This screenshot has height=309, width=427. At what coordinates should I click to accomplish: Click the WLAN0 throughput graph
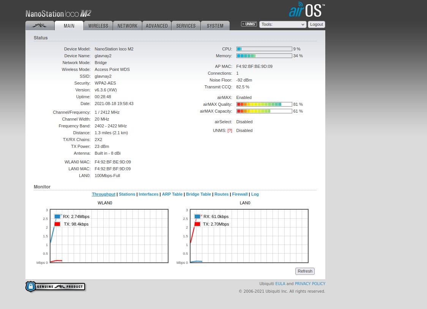pyautogui.click(x=109, y=236)
